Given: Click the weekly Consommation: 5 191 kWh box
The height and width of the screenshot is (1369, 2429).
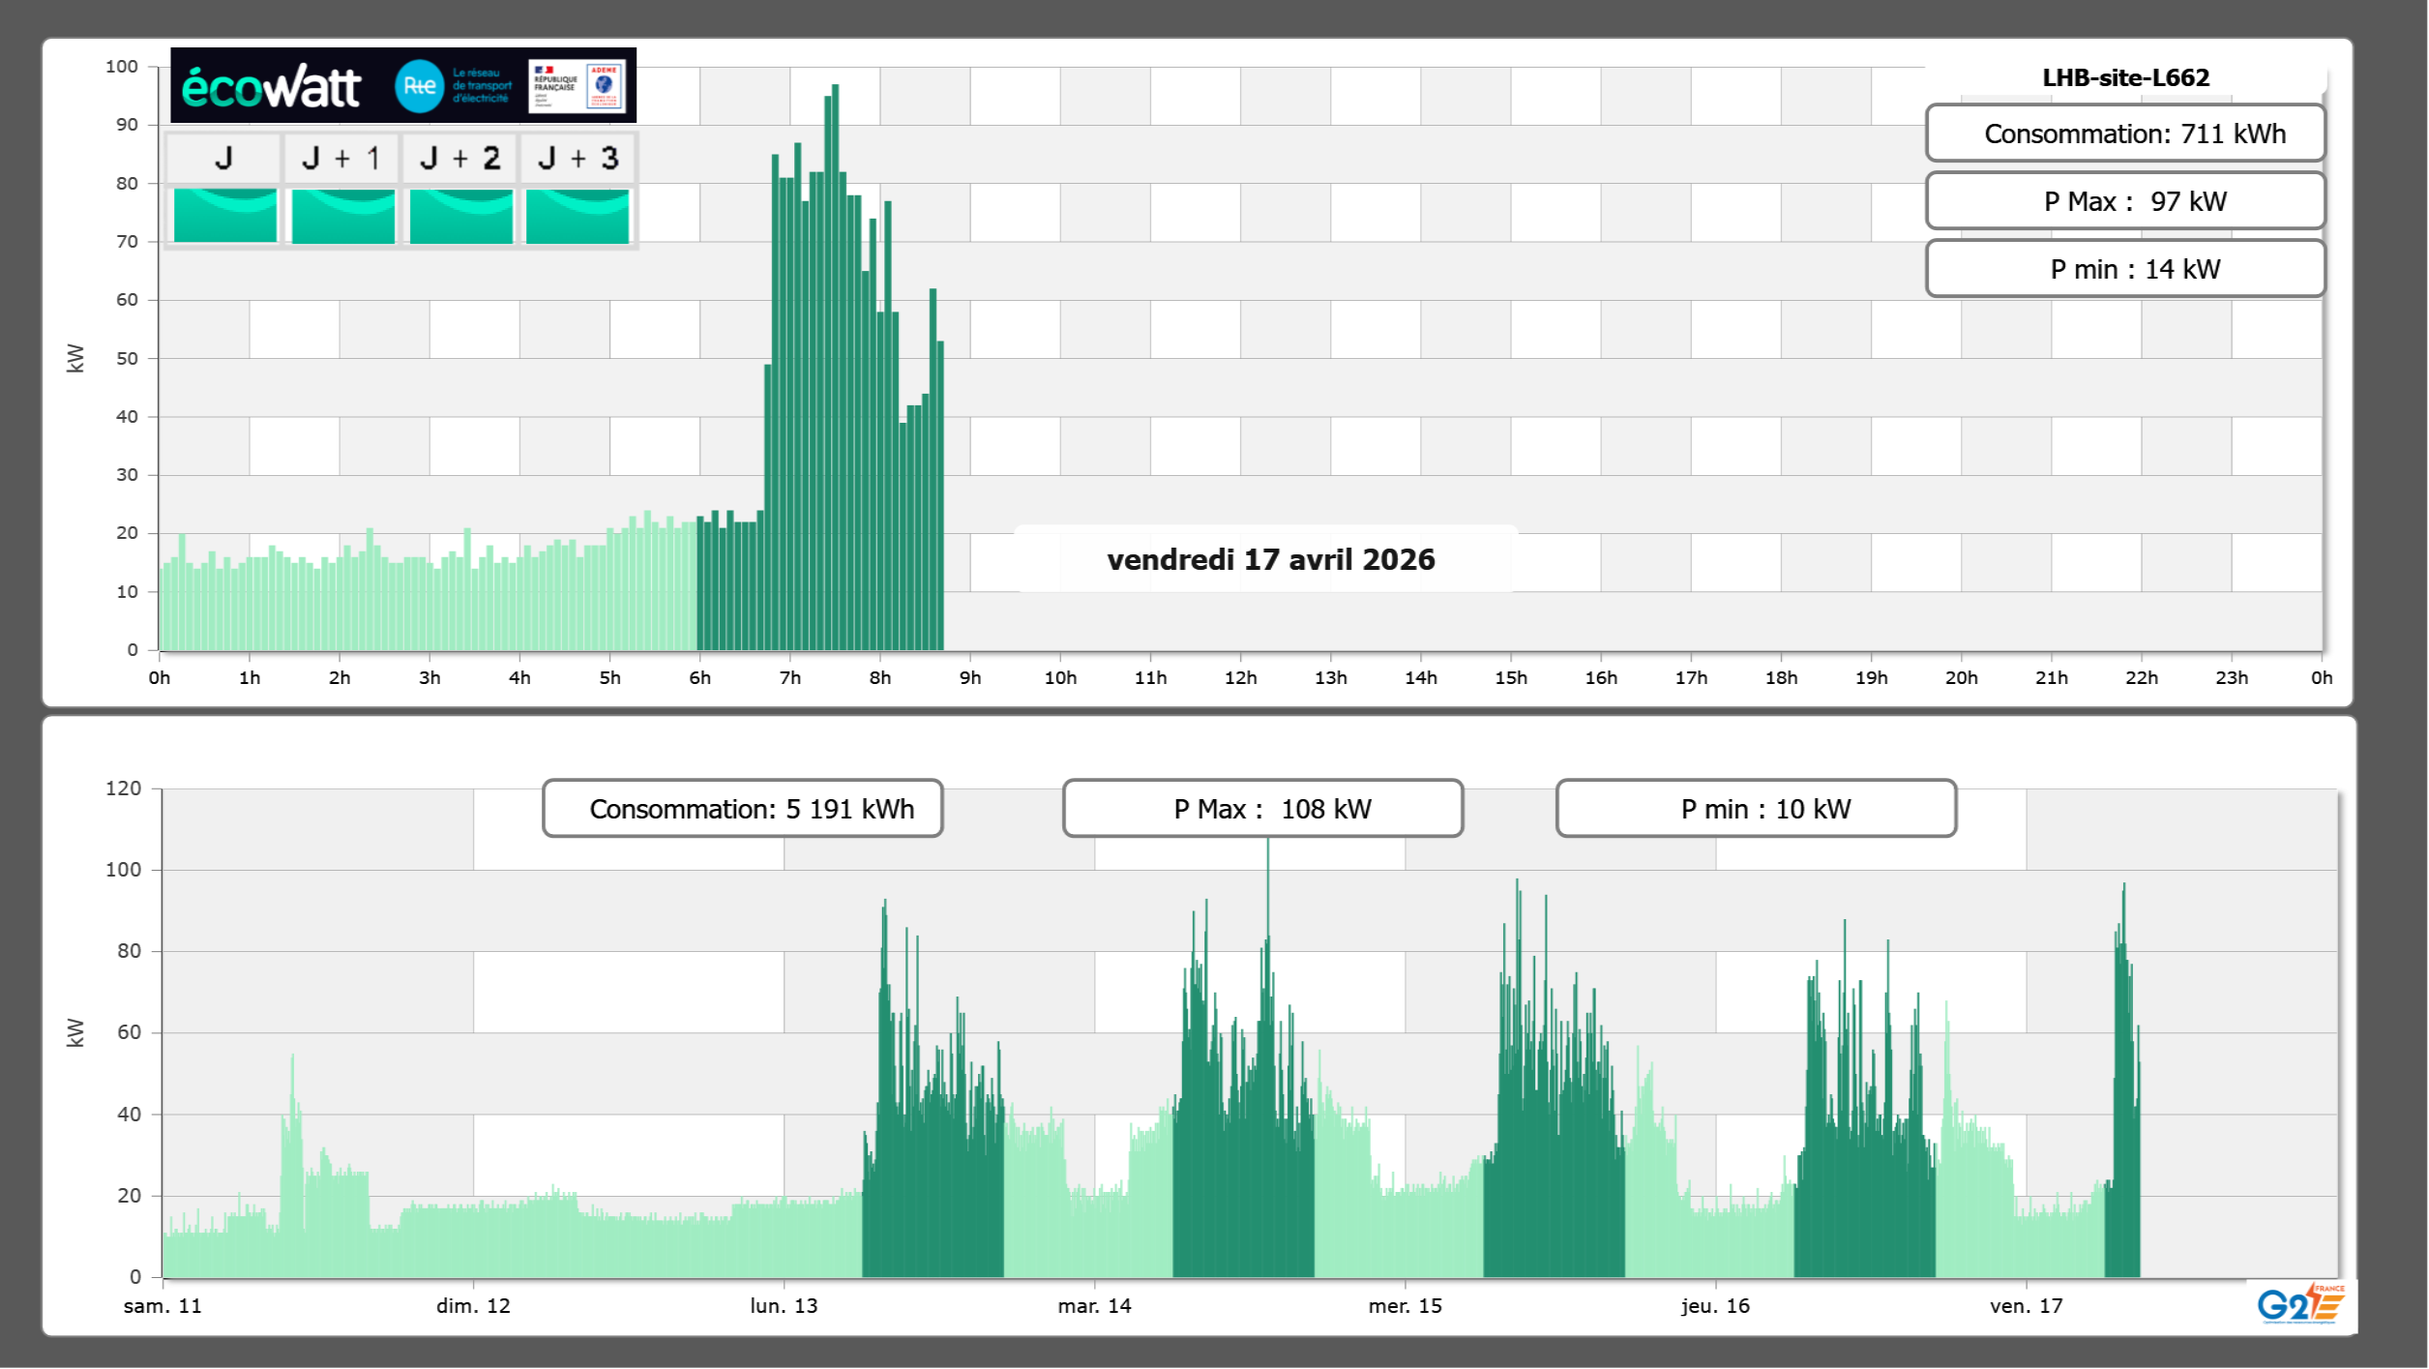Looking at the screenshot, I should click(x=742, y=809).
